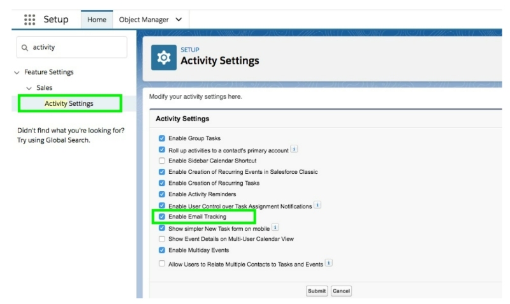Click info icon beside Relate Multiple Contacts option
This screenshot has width=510, height=304.
[329, 263]
